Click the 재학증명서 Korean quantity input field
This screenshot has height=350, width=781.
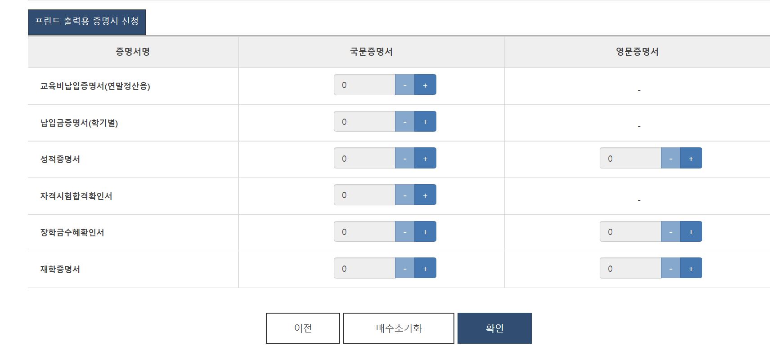click(364, 268)
